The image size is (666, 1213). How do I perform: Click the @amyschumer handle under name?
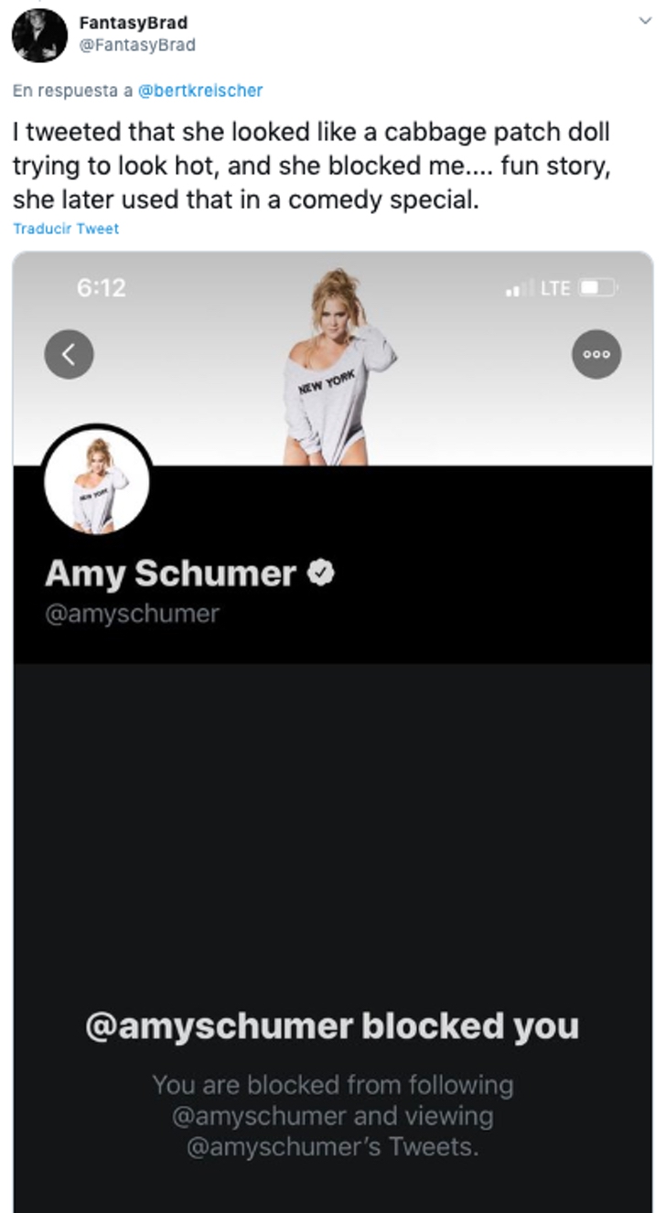(x=133, y=613)
